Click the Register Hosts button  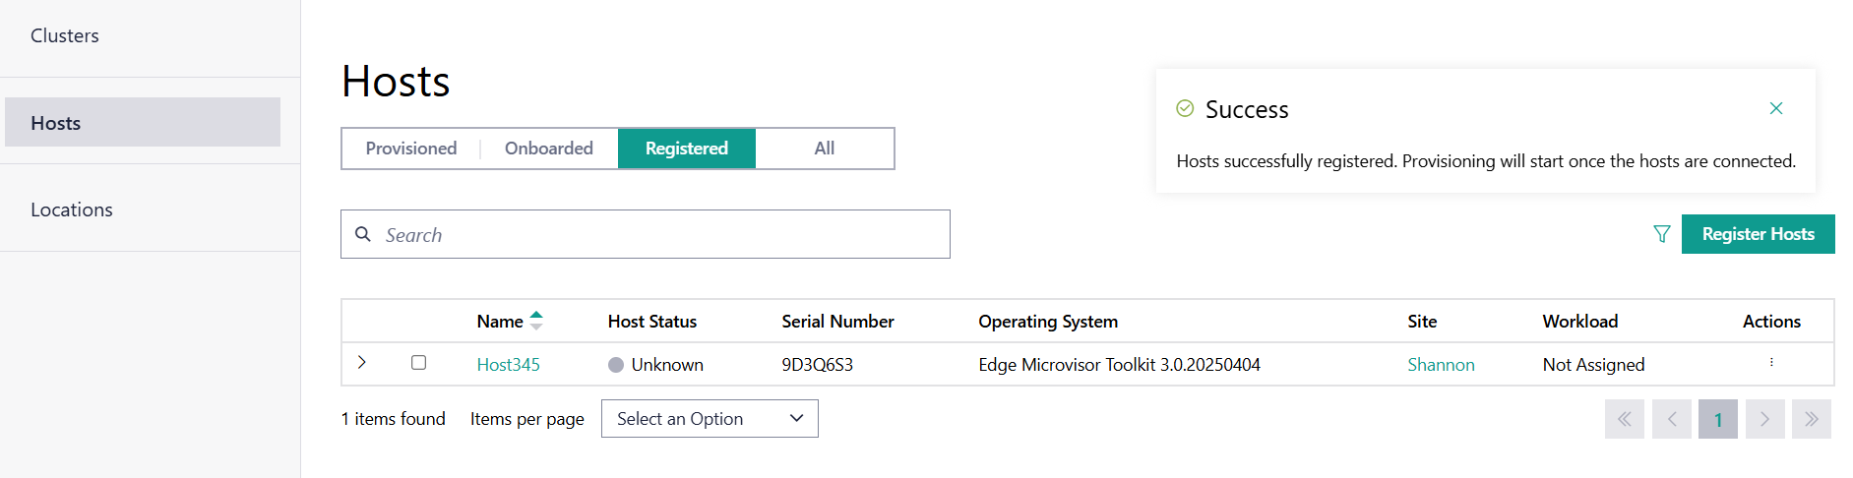1758,234
